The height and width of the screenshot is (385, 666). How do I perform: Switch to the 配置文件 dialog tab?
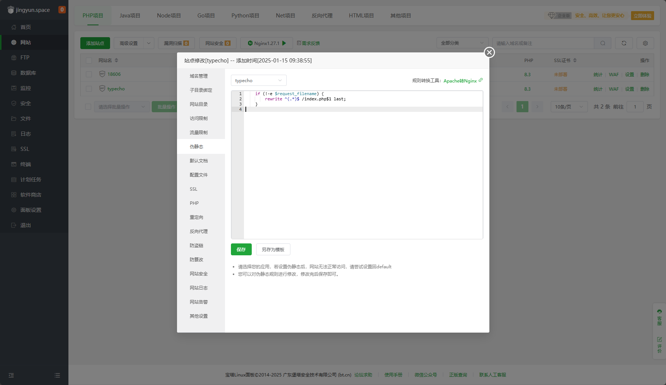(x=199, y=175)
